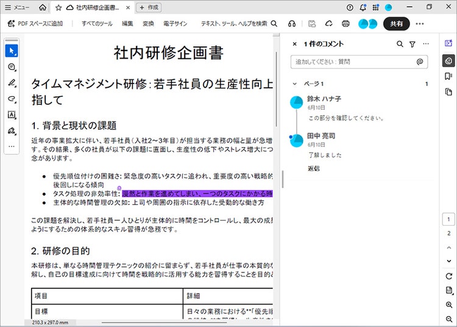
Task: Go to the Home icon
Action: pos(43,7)
